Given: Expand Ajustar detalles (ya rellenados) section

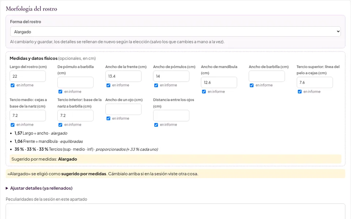Looking at the screenshot, I should pos(39,188).
